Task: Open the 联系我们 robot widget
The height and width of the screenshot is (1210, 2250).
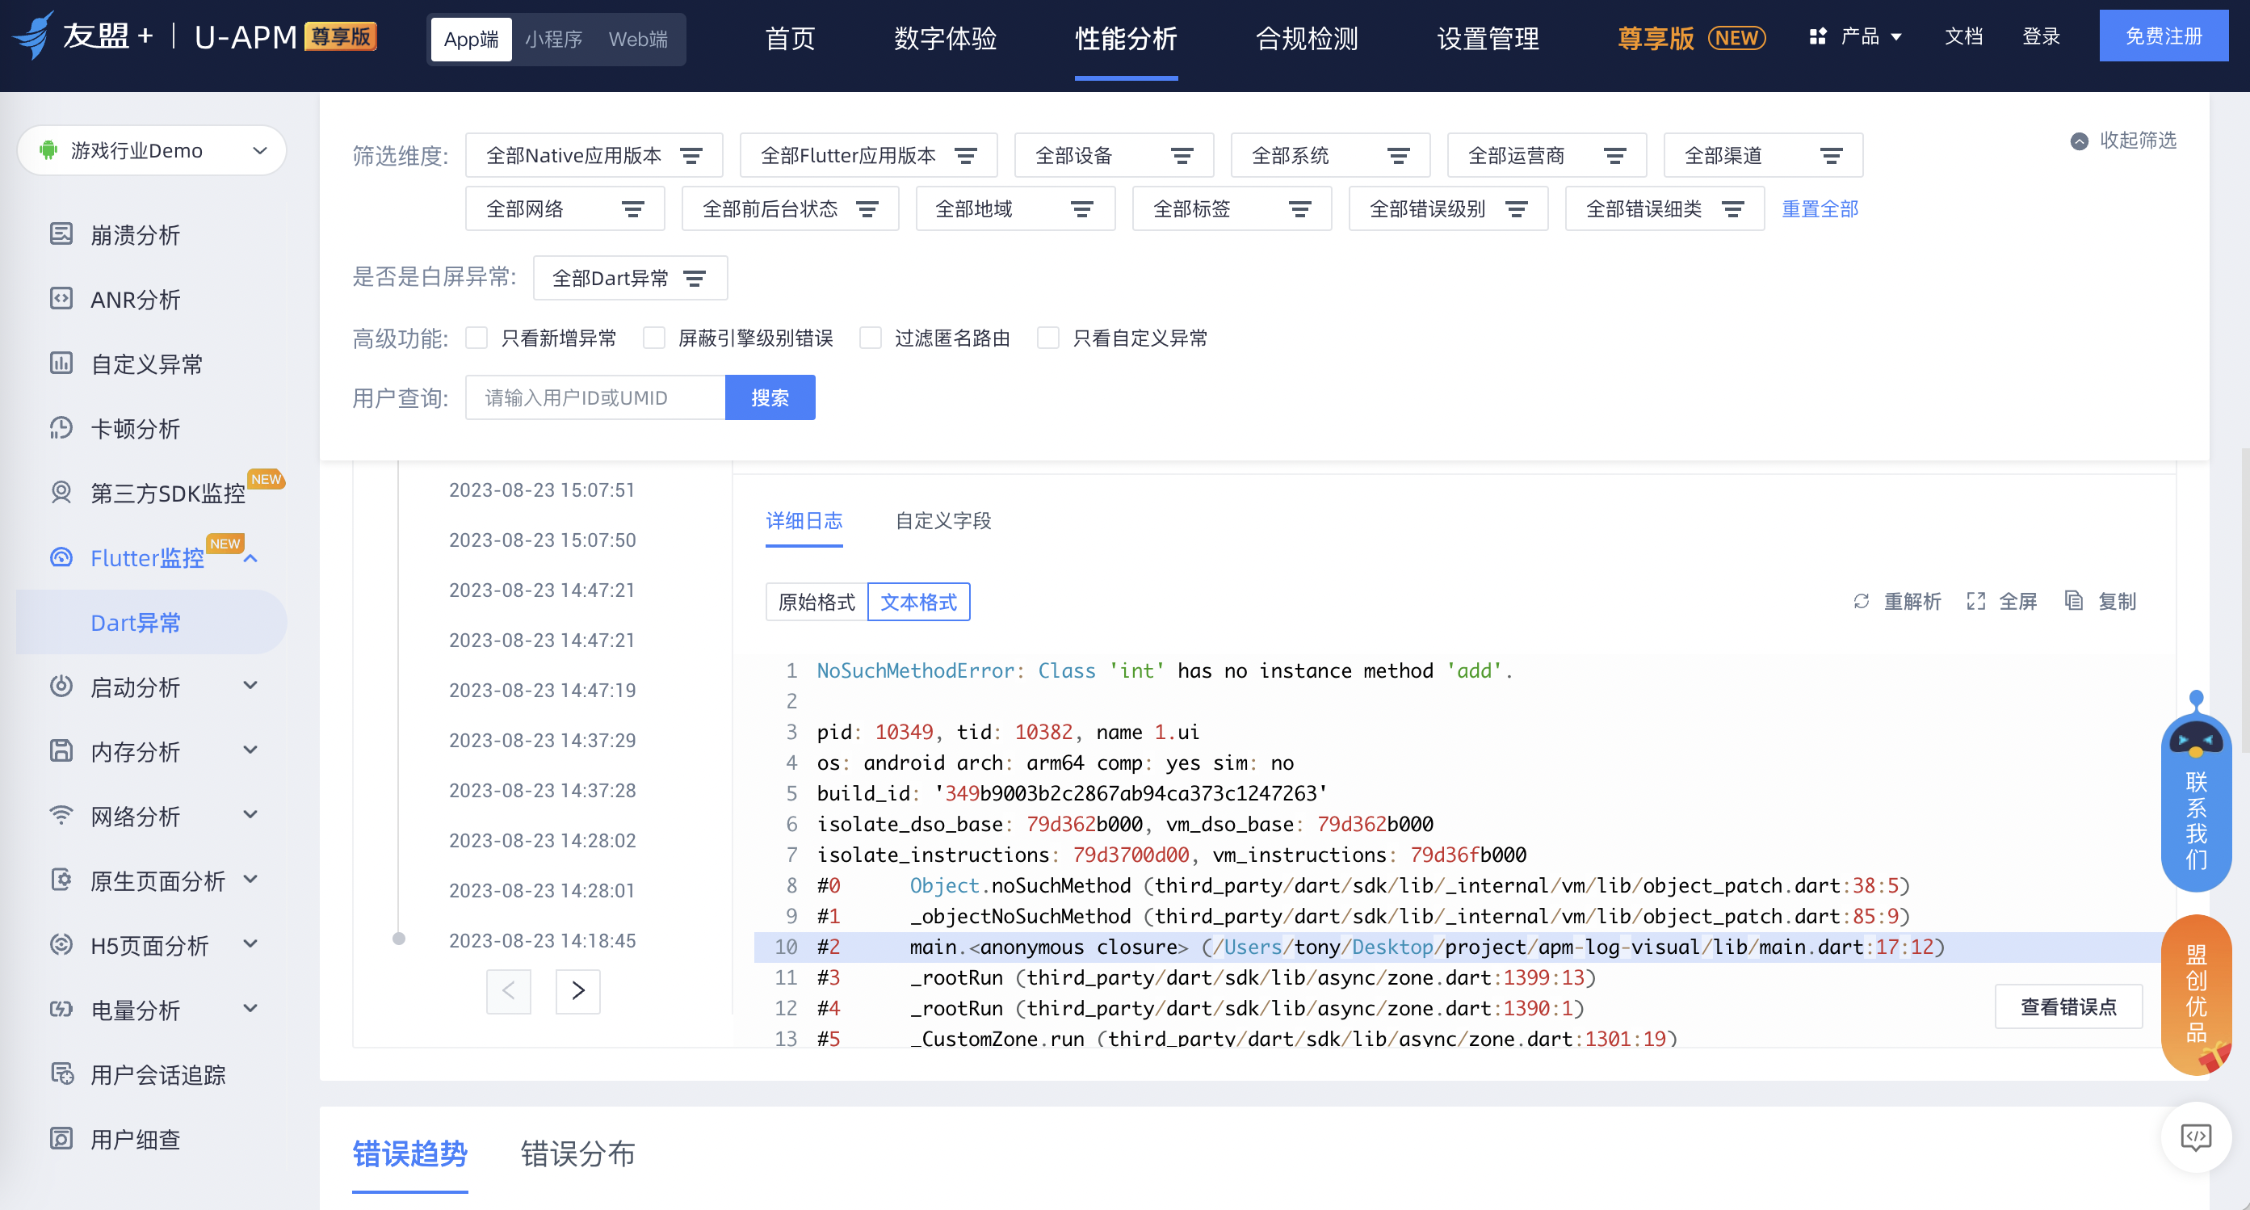Action: (x=2196, y=792)
